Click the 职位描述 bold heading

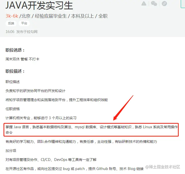point(15,71)
